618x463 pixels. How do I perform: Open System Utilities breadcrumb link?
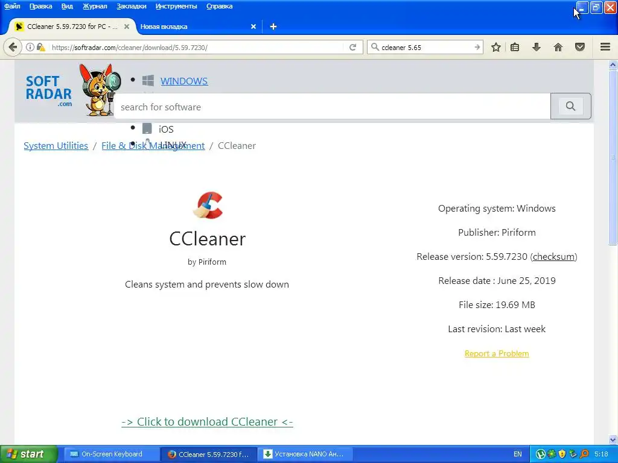tap(56, 146)
